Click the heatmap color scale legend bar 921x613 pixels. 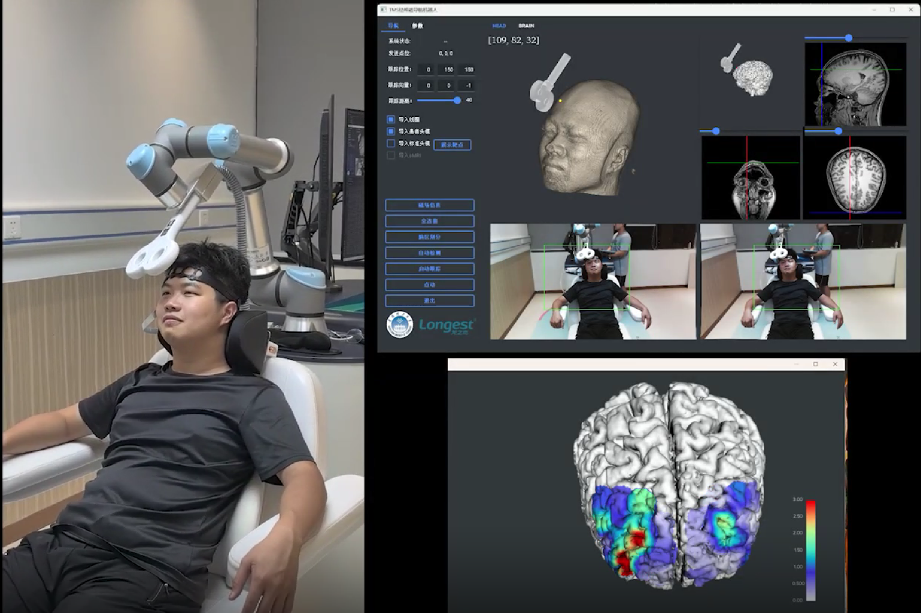coord(810,549)
